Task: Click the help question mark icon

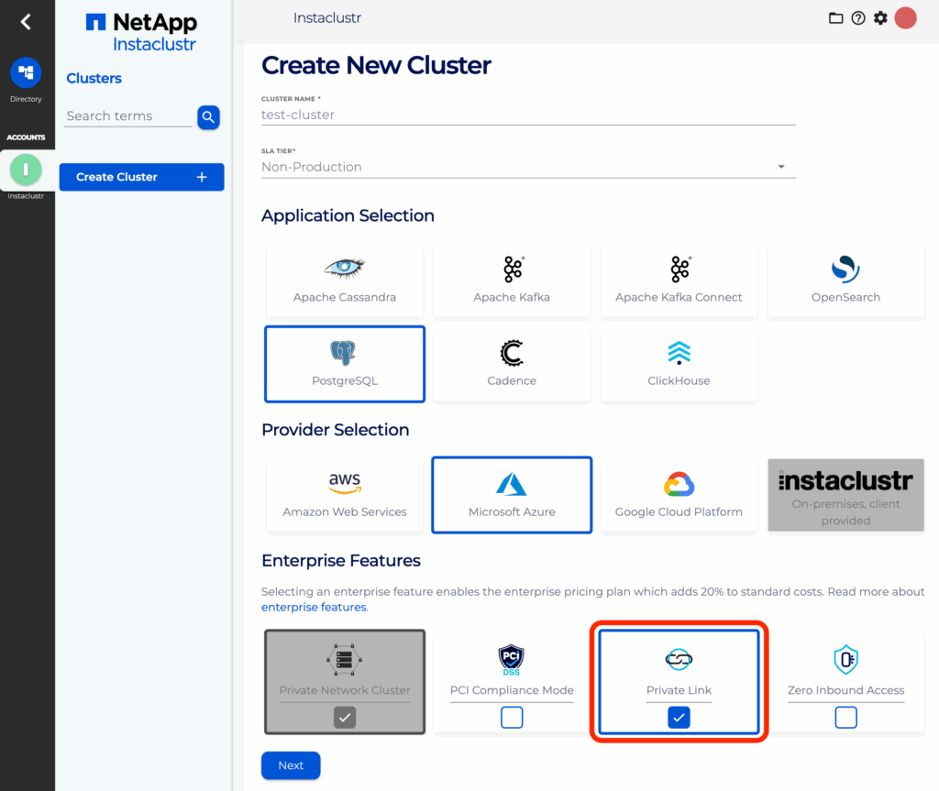Action: pyautogui.click(x=857, y=17)
